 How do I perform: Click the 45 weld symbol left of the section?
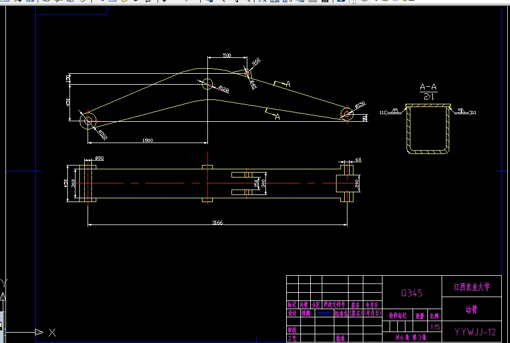(395, 111)
